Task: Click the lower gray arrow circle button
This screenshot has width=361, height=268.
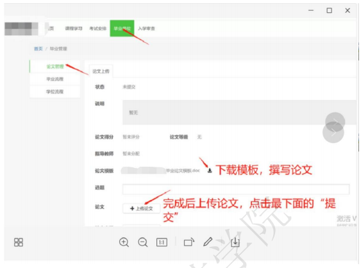Action: point(333,133)
